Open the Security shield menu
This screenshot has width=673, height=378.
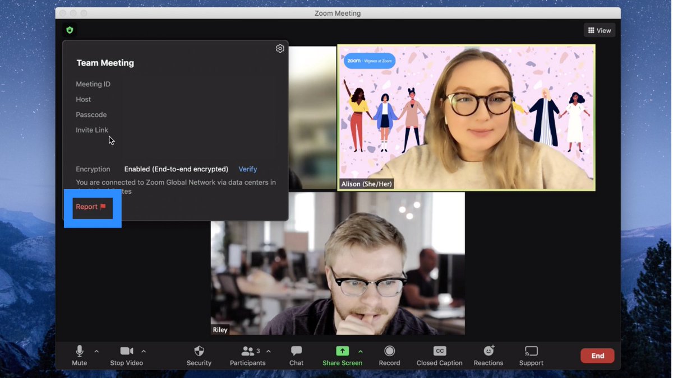click(x=199, y=356)
